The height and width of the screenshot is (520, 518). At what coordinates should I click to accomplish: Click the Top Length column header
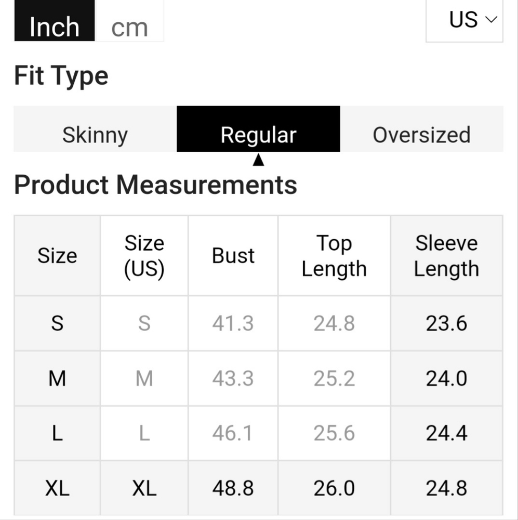pos(334,256)
